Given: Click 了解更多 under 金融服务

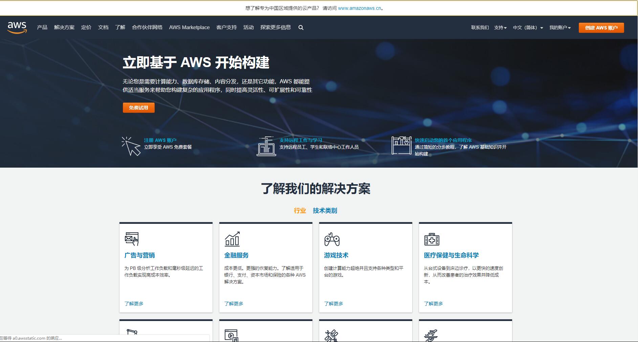Looking at the screenshot, I should coord(234,304).
